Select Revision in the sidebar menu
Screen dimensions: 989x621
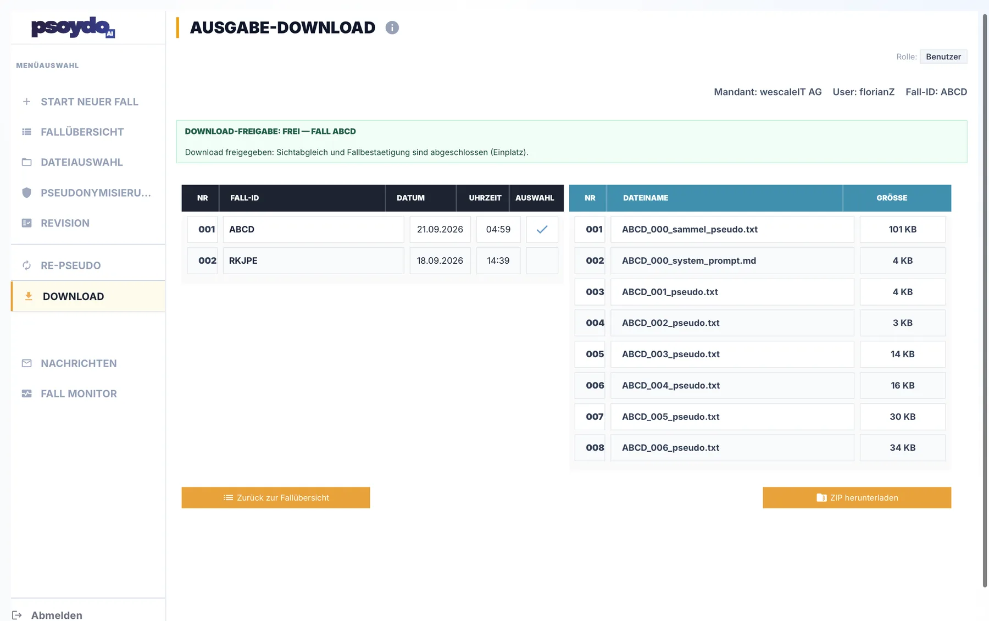[x=88, y=223]
